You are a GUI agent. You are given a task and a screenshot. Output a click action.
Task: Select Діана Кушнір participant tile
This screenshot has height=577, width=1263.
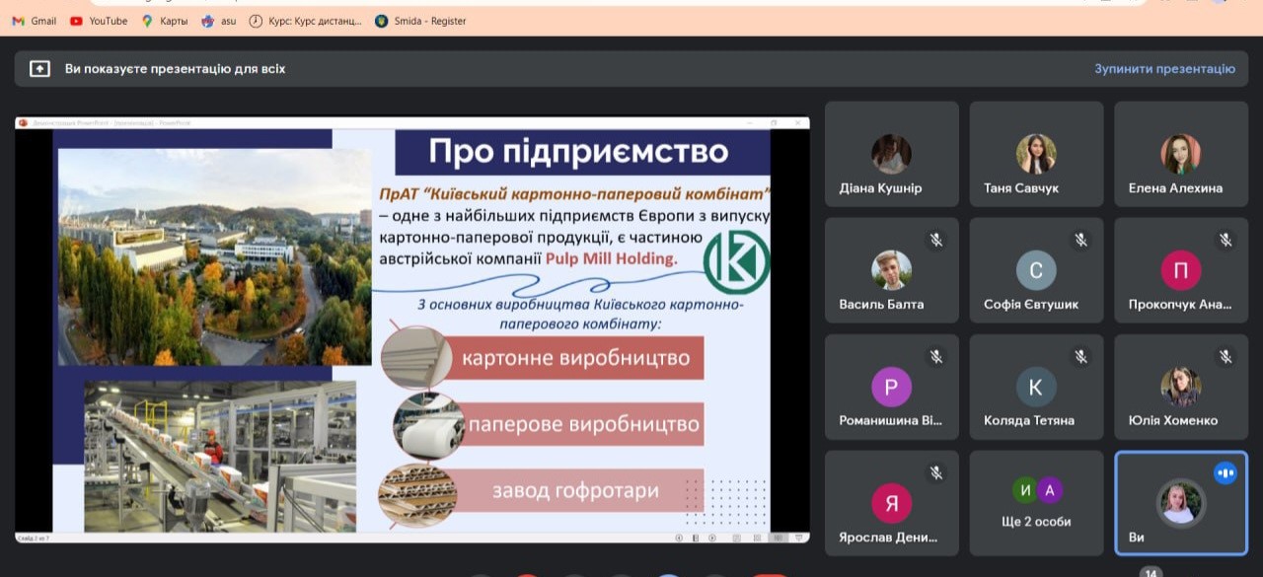[x=891, y=154]
